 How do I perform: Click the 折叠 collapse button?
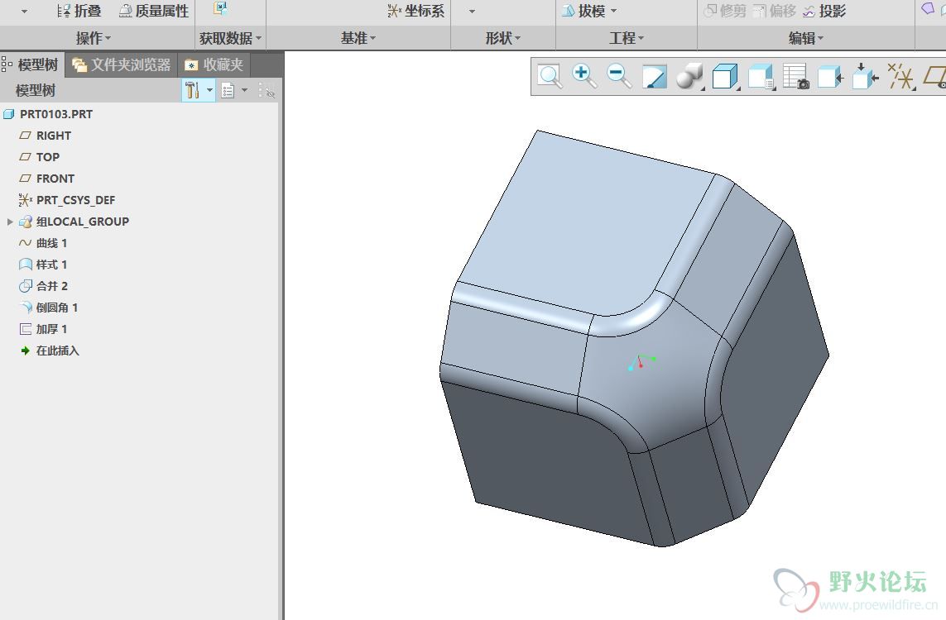click(79, 11)
